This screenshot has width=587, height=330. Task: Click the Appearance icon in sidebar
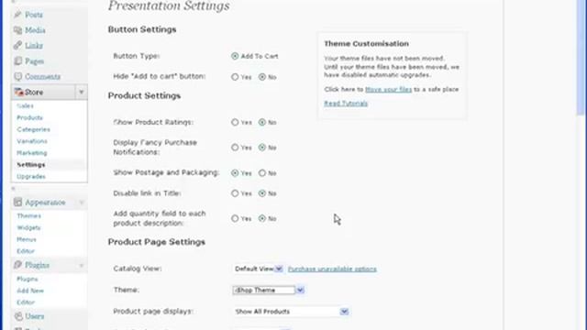(17, 203)
